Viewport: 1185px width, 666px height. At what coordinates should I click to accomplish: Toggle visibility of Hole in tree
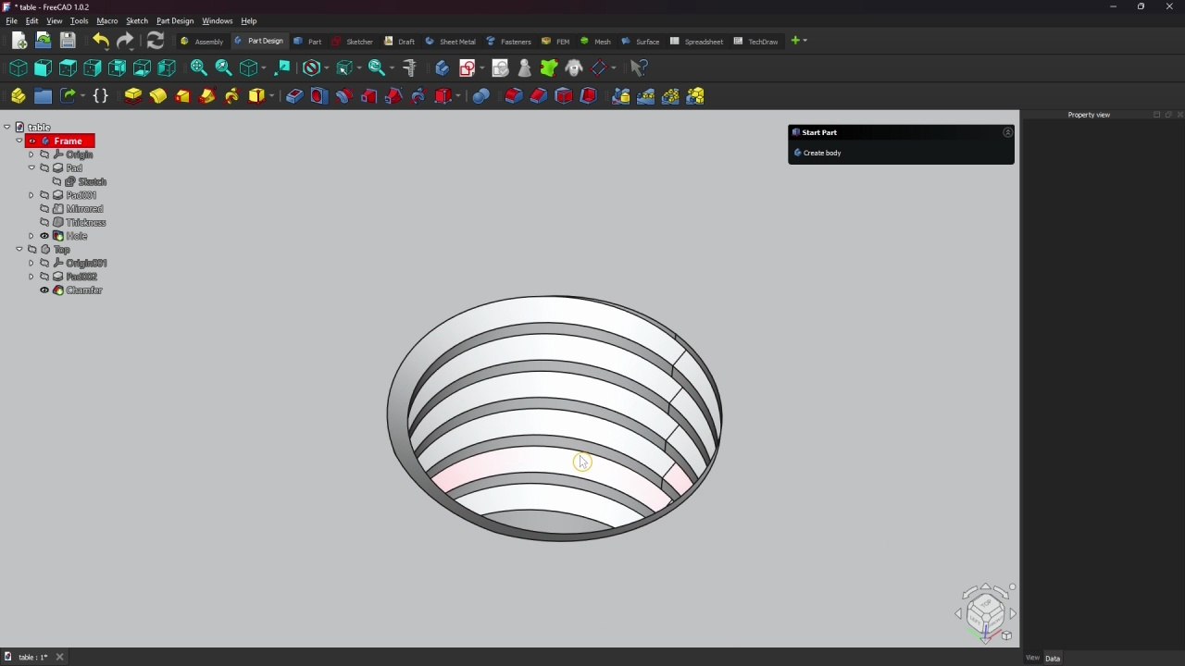44,236
